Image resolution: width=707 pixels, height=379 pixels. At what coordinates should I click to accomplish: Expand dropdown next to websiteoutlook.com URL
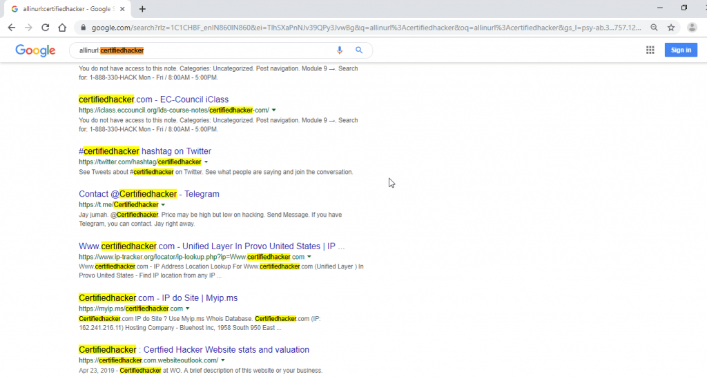tap(223, 360)
